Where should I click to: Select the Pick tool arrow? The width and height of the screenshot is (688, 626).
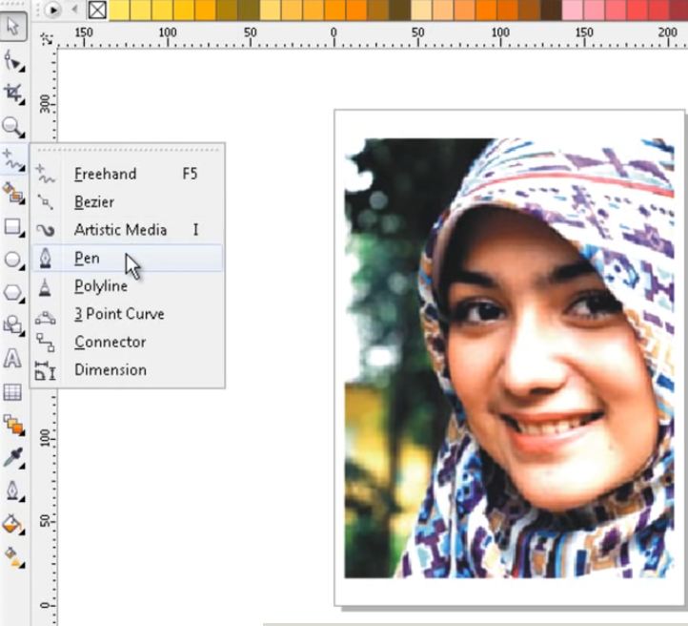pyautogui.click(x=13, y=27)
